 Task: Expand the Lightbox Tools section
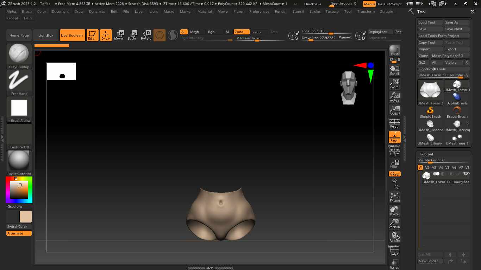click(432, 69)
